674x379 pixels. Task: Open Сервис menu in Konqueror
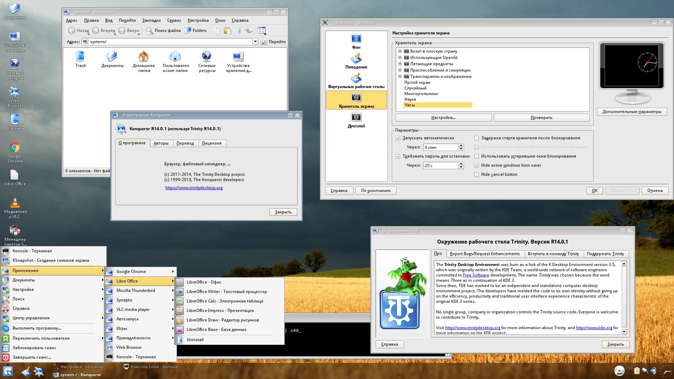click(x=174, y=20)
